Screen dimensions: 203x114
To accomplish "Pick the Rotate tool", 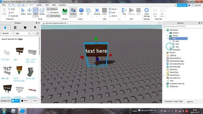I will click(42, 11).
